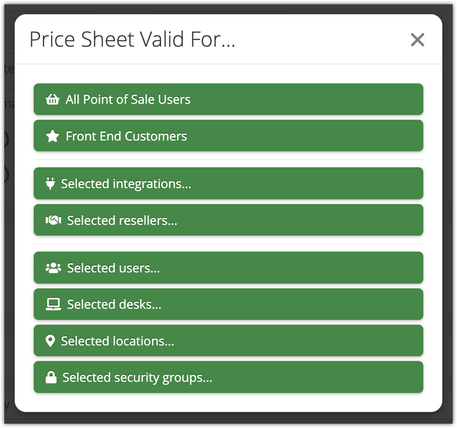Click the padlock icon for security groups

[51, 377]
